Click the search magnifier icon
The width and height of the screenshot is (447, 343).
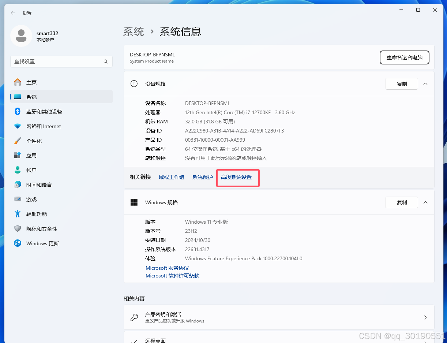point(106,61)
